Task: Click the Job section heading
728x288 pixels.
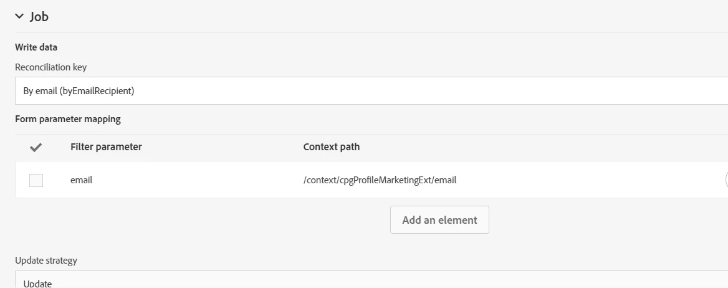Action: coord(39,17)
